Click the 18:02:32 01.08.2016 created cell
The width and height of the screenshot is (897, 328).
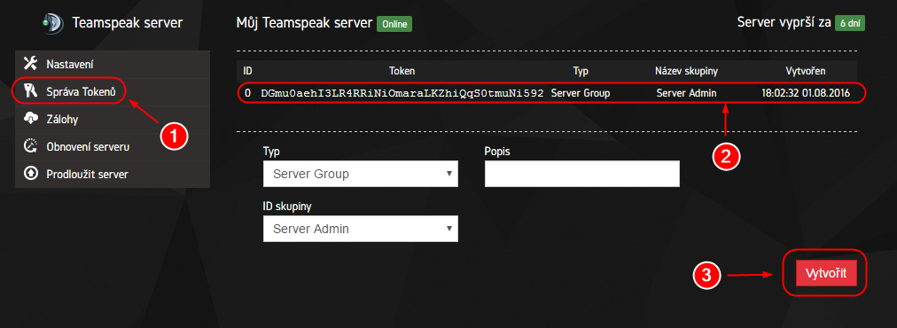tap(806, 92)
